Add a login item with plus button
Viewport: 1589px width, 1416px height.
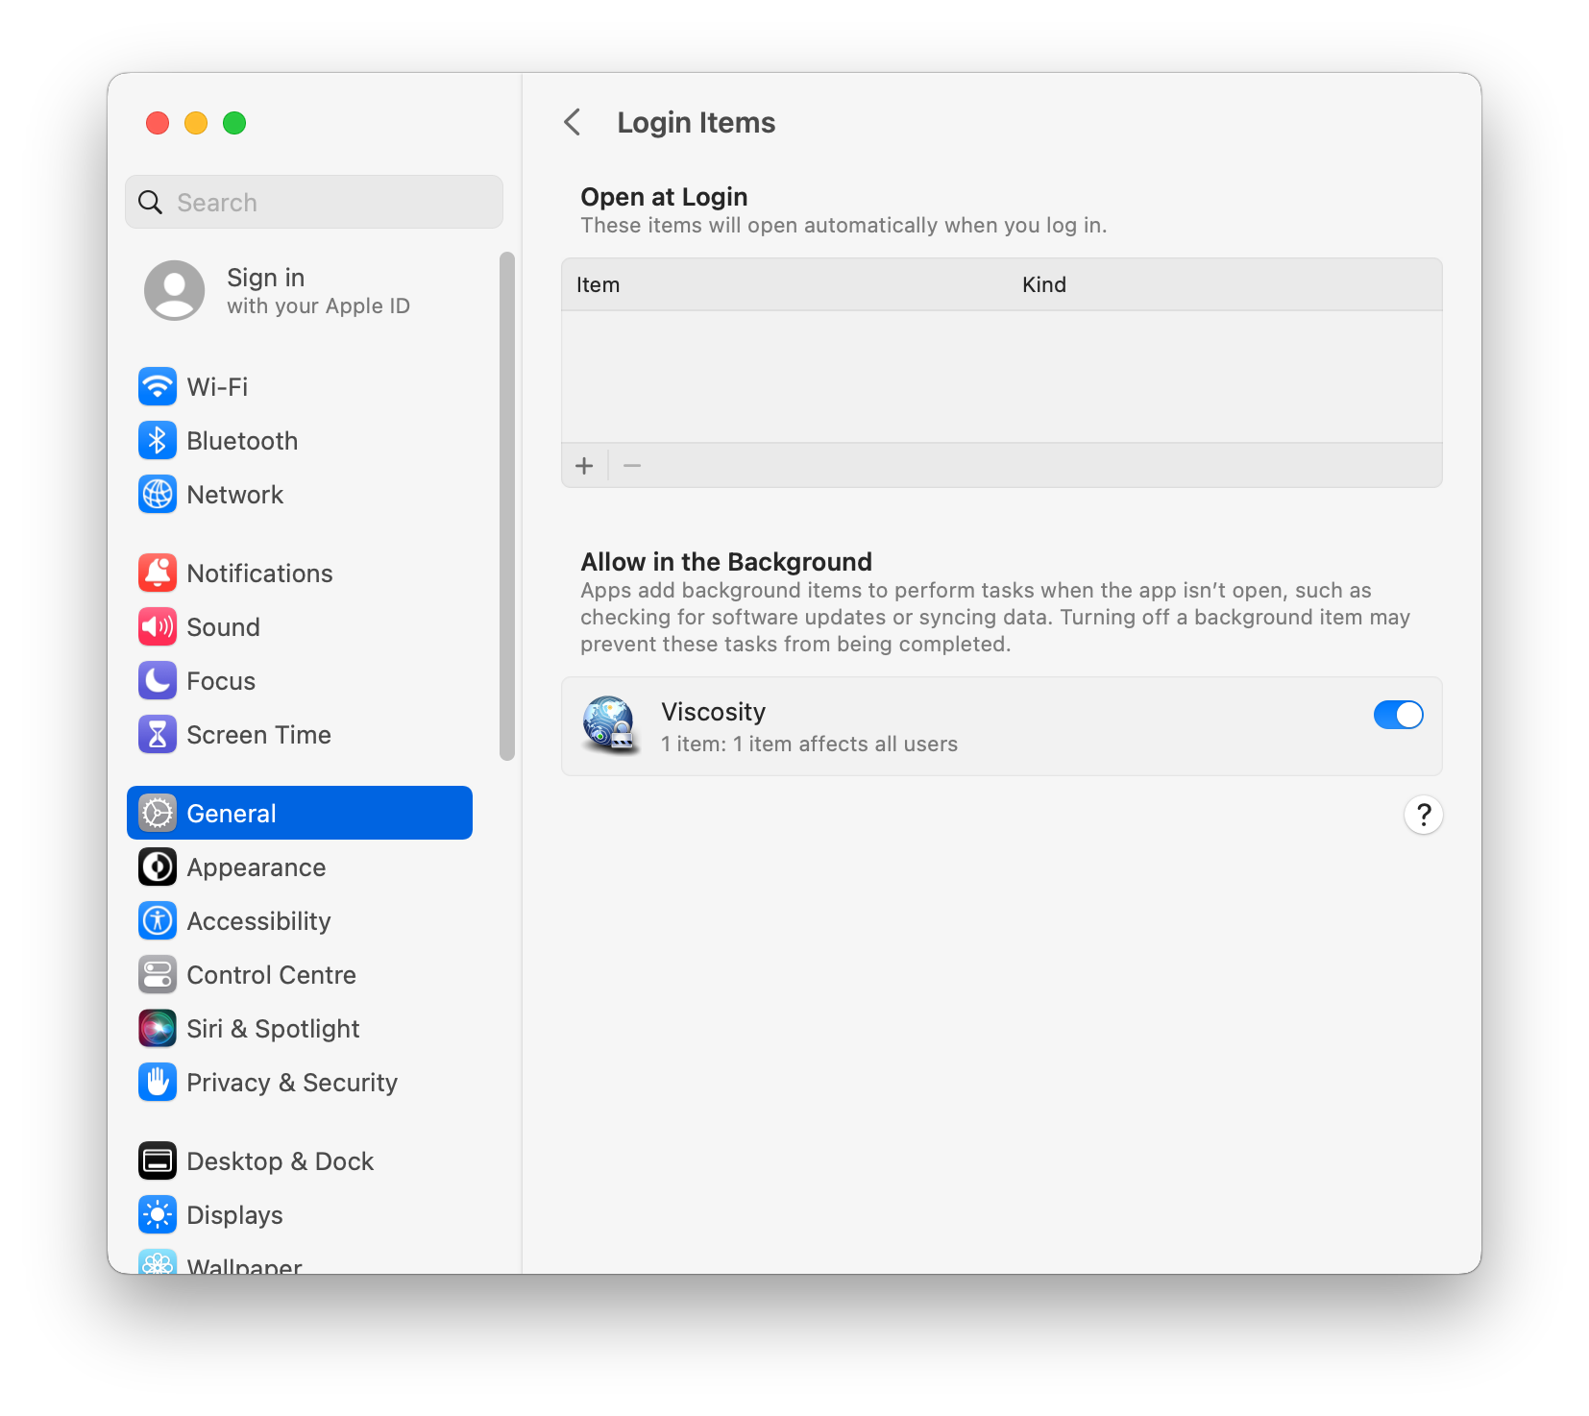pos(584,466)
